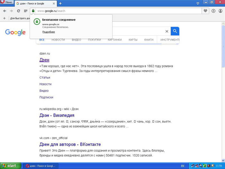Image resolution: width=225 pixels, height=169 pixels.
Task: Open the downloads icon
Action: (213, 11)
